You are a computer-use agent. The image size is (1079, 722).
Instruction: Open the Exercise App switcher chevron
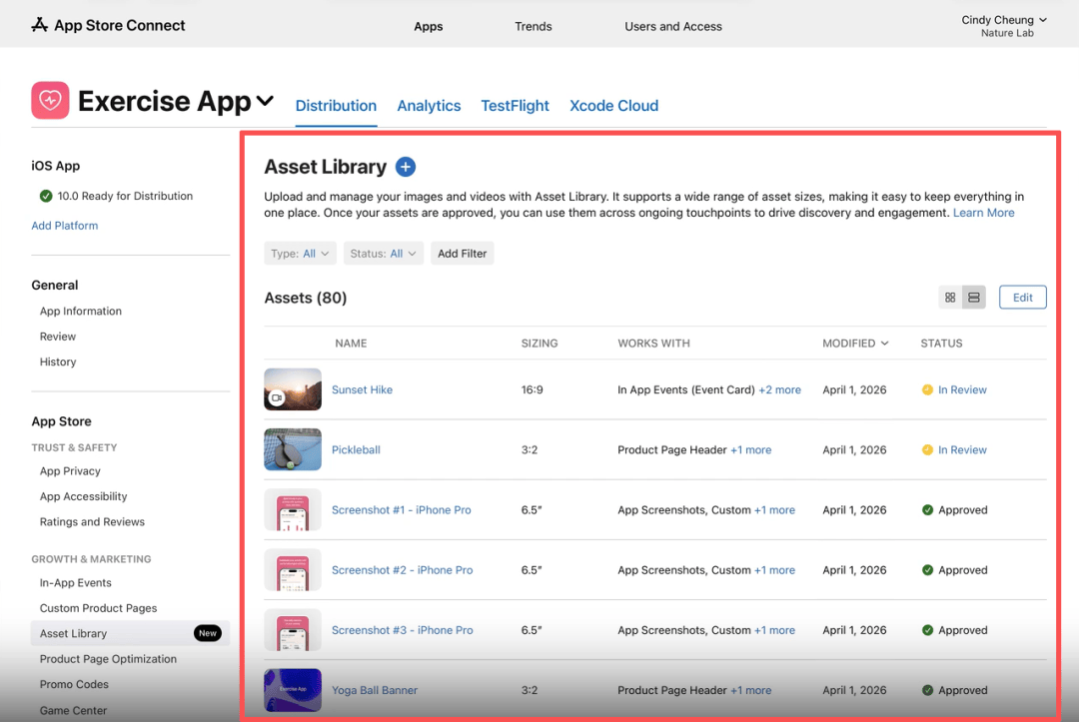tap(265, 102)
